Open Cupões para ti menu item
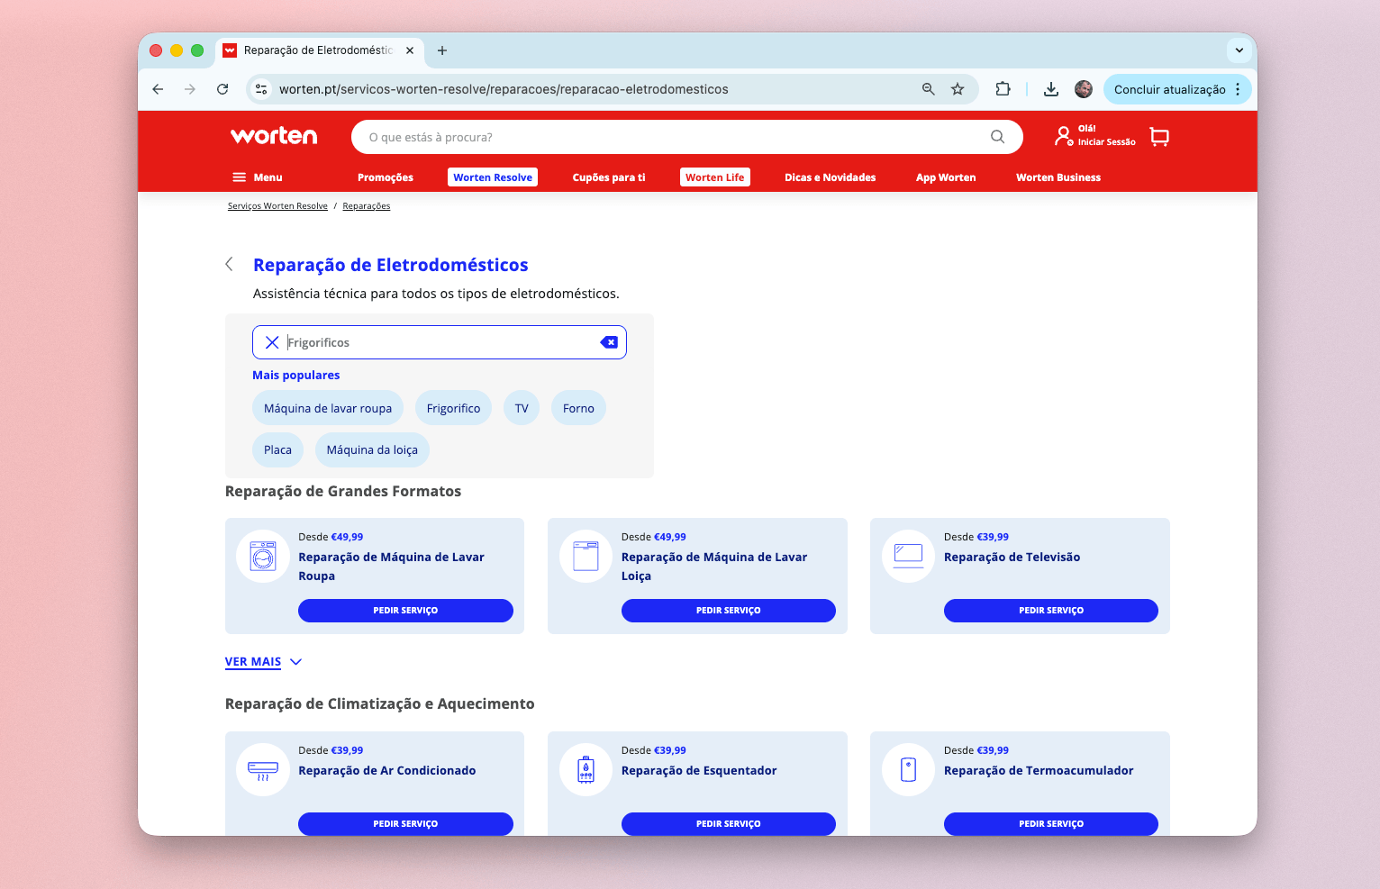Screen dimensions: 1380x889 tap(609, 177)
